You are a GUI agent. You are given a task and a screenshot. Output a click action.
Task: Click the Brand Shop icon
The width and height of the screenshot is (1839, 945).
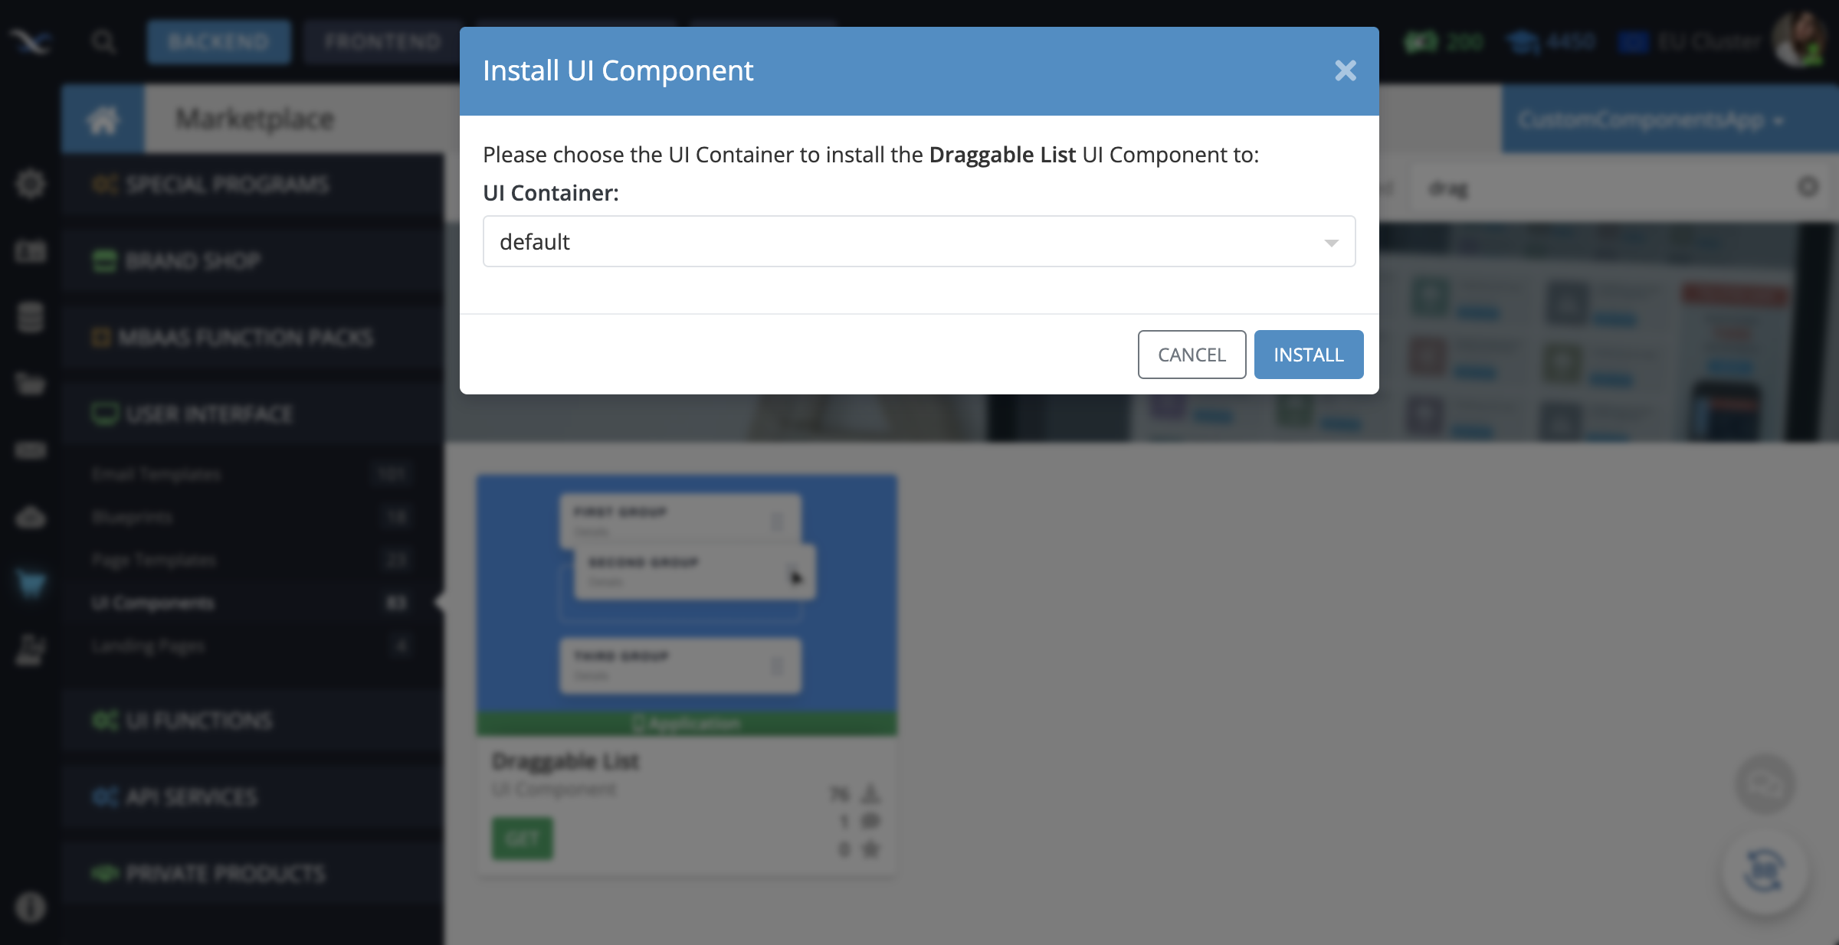(x=103, y=259)
